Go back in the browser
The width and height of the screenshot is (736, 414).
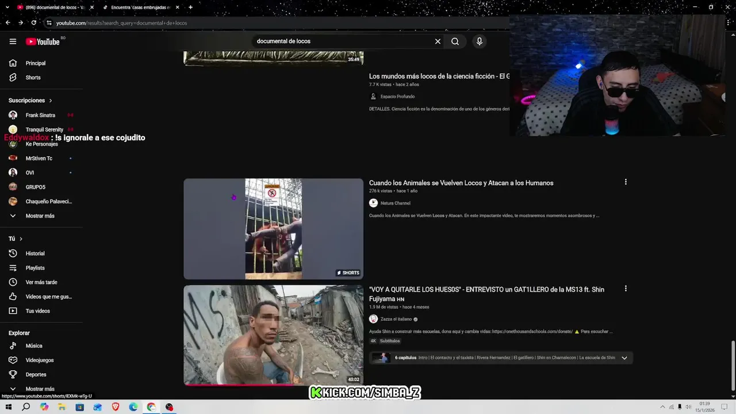pos(7,23)
